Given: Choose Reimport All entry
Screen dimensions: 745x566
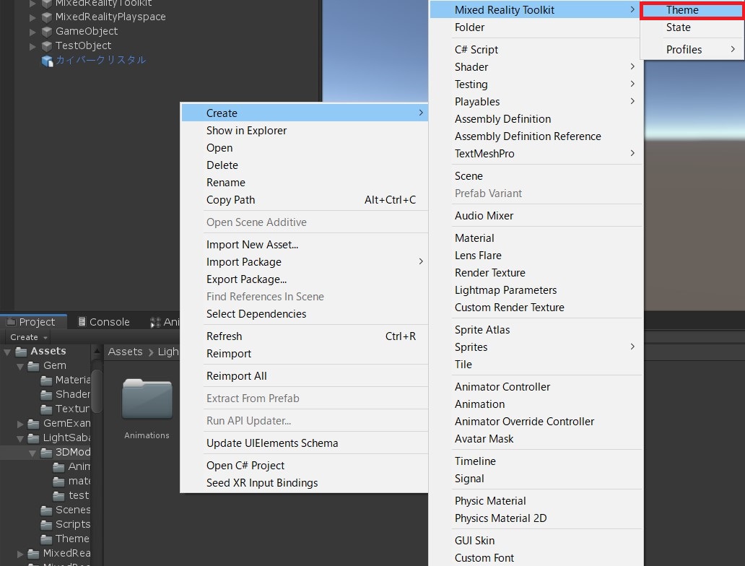Looking at the screenshot, I should coord(305,376).
